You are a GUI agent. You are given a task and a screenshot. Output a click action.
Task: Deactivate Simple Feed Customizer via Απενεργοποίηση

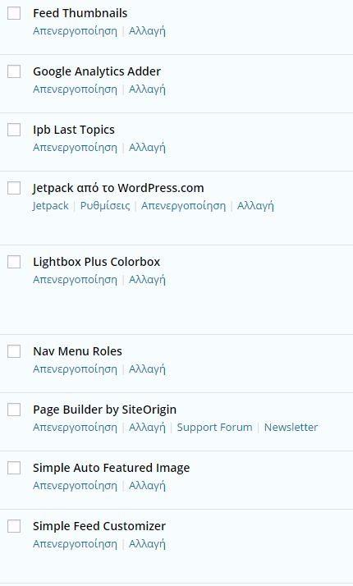(75, 544)
